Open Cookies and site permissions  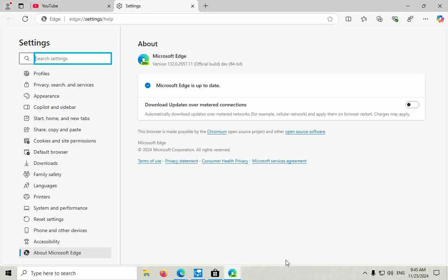pyautogui.click(x=65, y=141)
